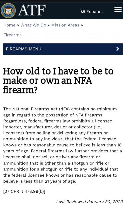Click the Firearms Menu chevron arrow

118,49
